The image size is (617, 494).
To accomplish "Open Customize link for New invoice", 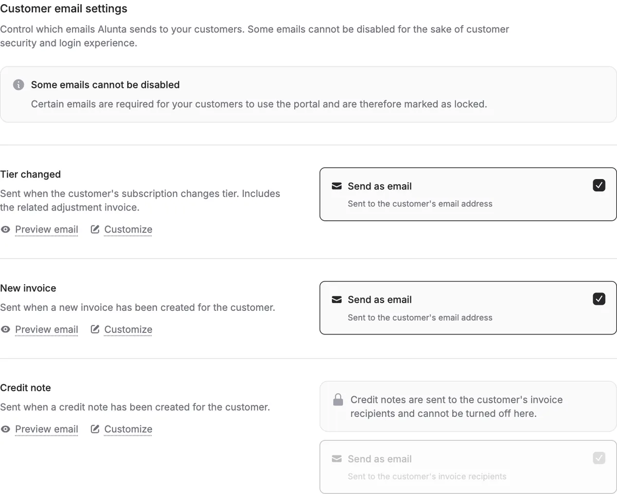I will (x=128, y=329).
